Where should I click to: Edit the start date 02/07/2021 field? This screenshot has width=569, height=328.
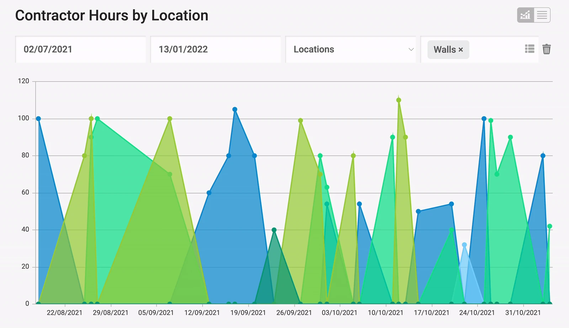click(81, 49)
